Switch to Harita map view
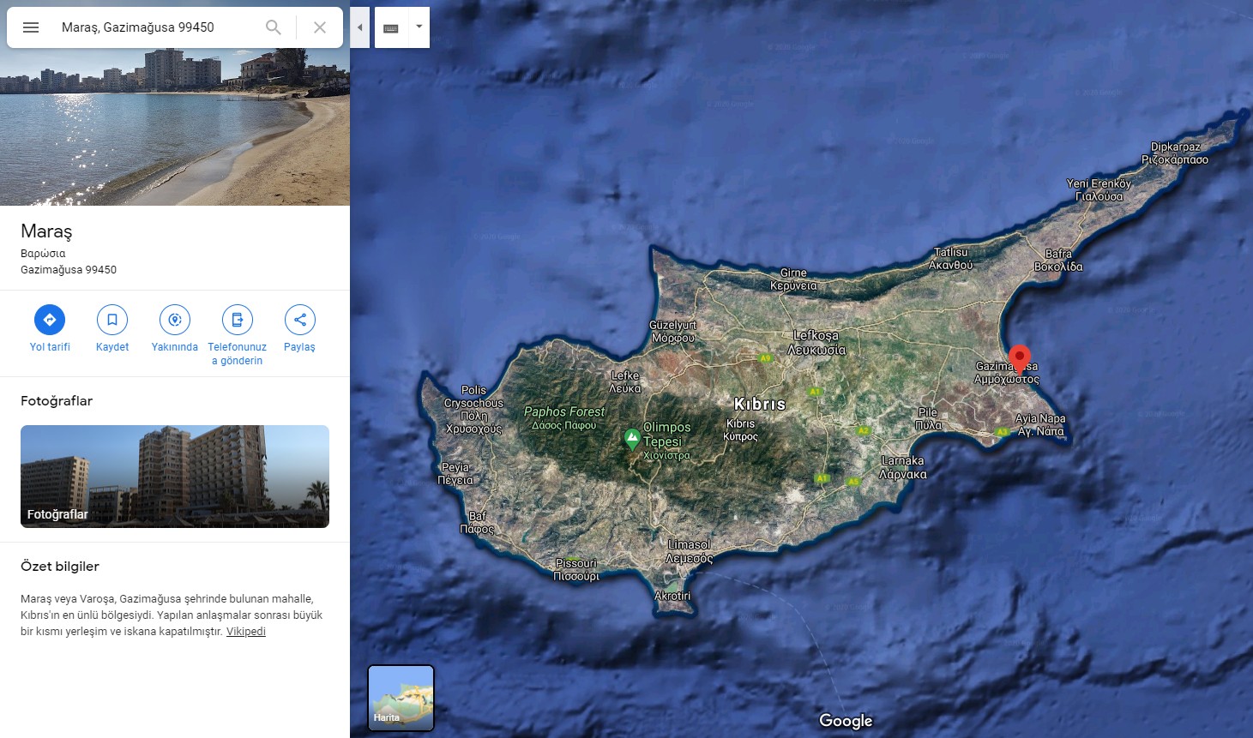The height and width of the screenshot is (738, 1253). tap(401, 698)
